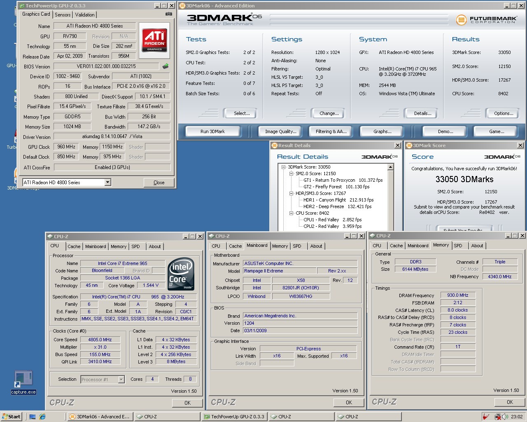Click the TechPowerUp GPU-Z taskbar button
Image resolution: width=527 pixels, height=422 pixels.
pos(235,417)
